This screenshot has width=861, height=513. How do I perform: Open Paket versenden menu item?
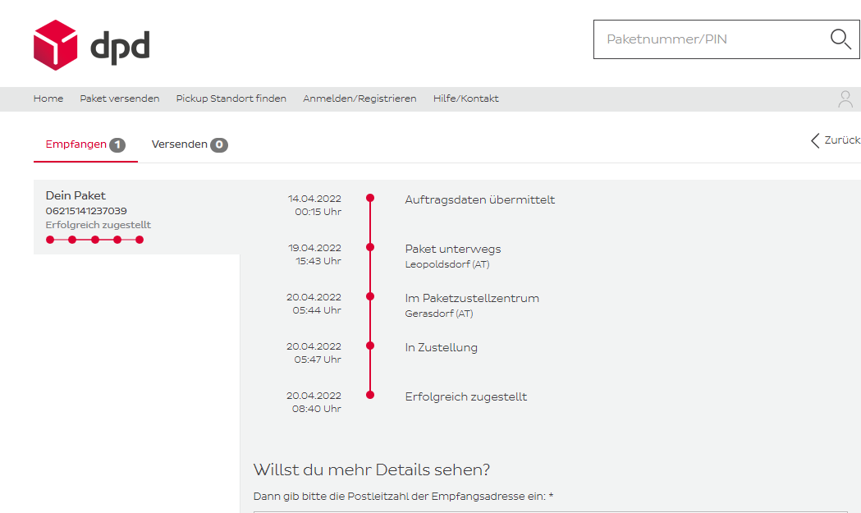[120, 98]
